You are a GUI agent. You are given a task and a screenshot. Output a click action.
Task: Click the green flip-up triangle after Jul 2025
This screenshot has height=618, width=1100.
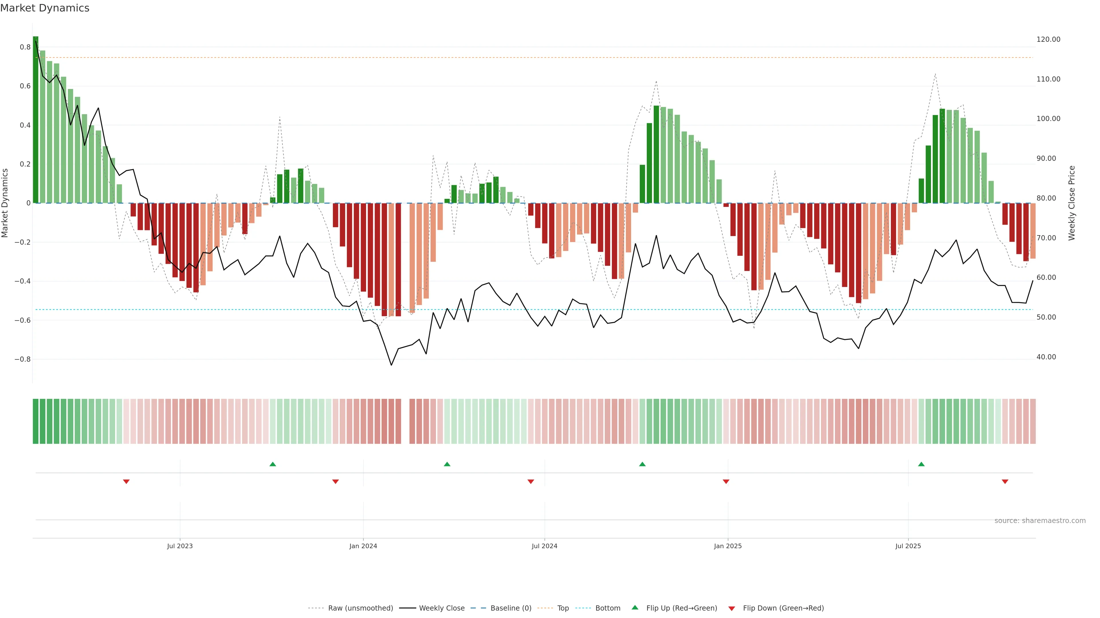coord(921,464)
